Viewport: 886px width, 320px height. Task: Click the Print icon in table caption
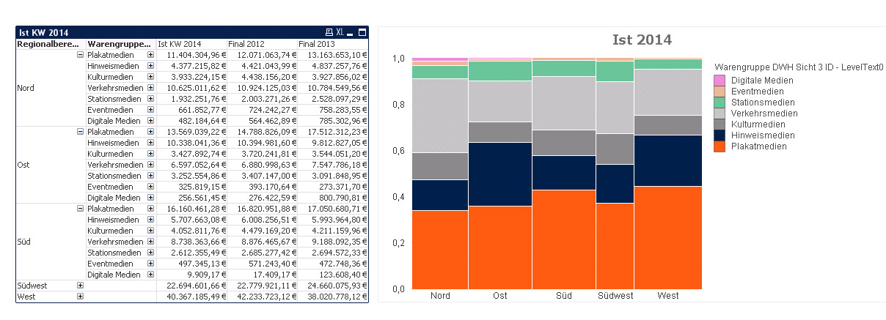pyautogui.click(x=330, y=32)
